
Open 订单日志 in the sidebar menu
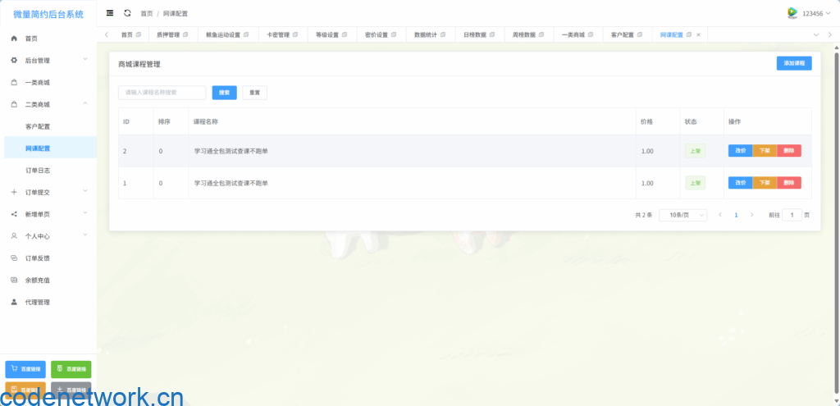(x=37, y=170)
